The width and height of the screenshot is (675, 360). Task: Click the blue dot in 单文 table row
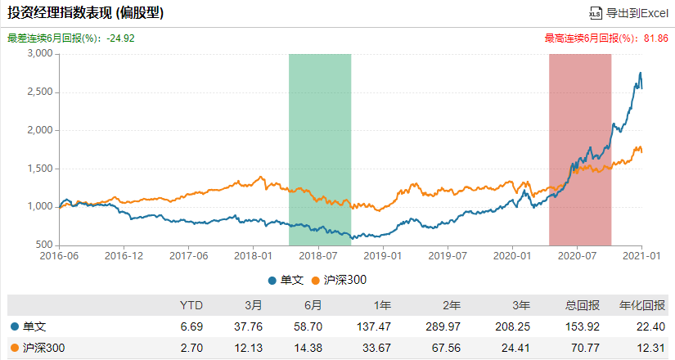tap(15, 326)
